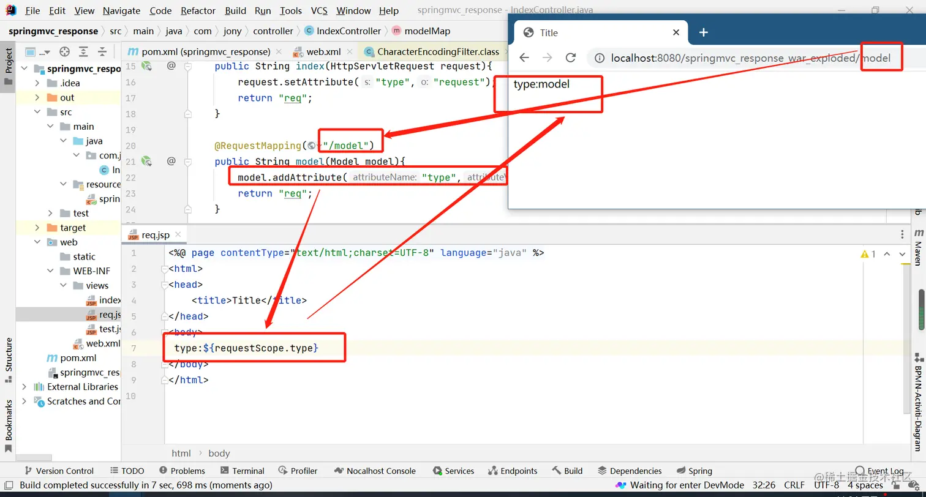Open the Terminal tool window

tap(243, 471)
